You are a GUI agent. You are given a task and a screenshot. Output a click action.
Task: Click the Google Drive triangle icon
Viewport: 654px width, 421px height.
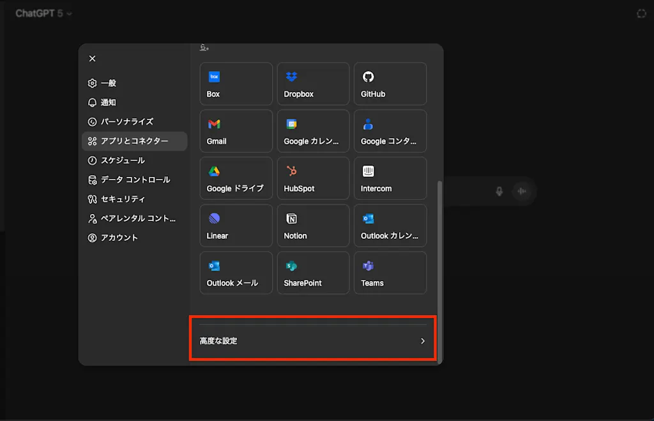pyautogui.click(x=214, y=171)
